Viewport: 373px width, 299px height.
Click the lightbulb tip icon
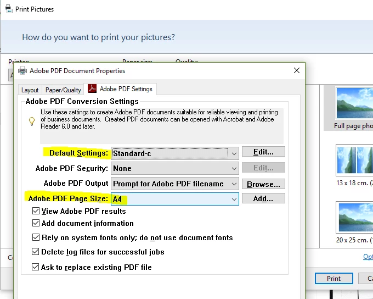click(32, 121)
